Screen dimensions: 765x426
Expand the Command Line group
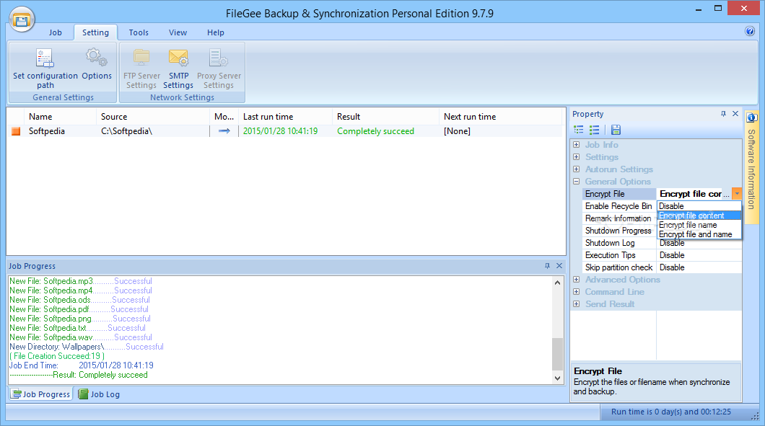[576, 291]
